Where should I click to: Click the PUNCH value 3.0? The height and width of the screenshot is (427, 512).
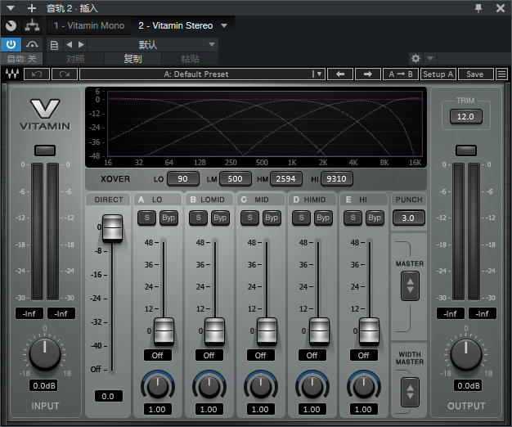[408, 218]
